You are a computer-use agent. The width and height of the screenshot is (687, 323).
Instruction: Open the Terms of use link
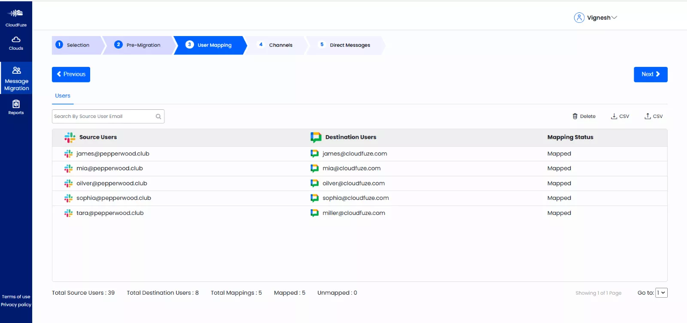[16, 297]
